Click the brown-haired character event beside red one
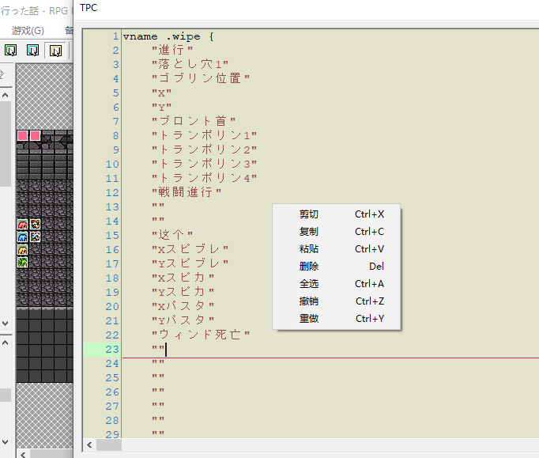This screenshot has height=458, width=539. 35,225
